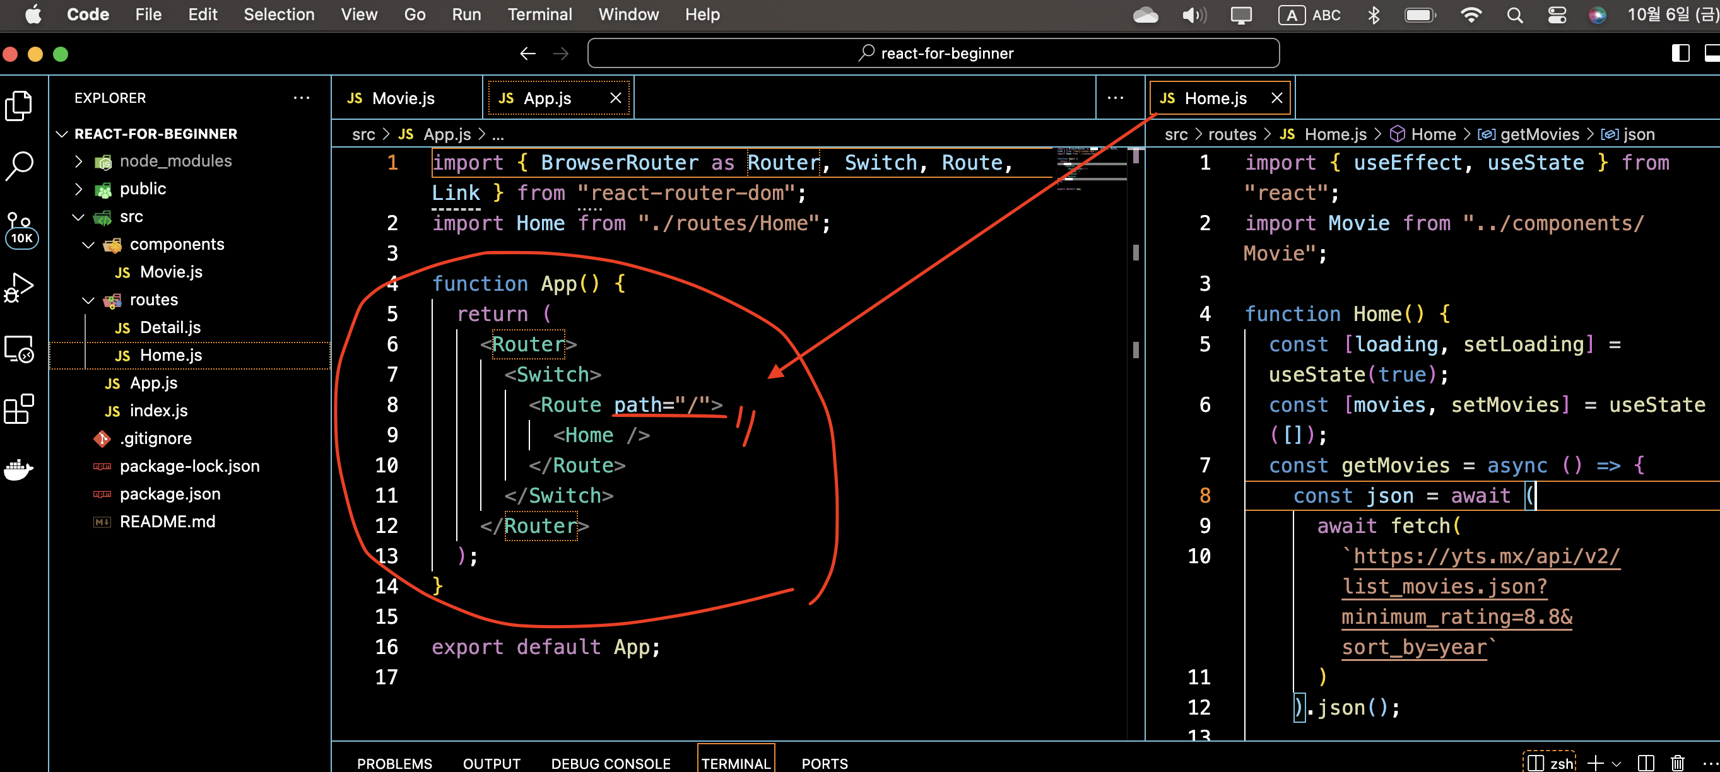This screenshot has width=1720, height=772.
Task: Split the terminal panel
Action: point(1646,763)
